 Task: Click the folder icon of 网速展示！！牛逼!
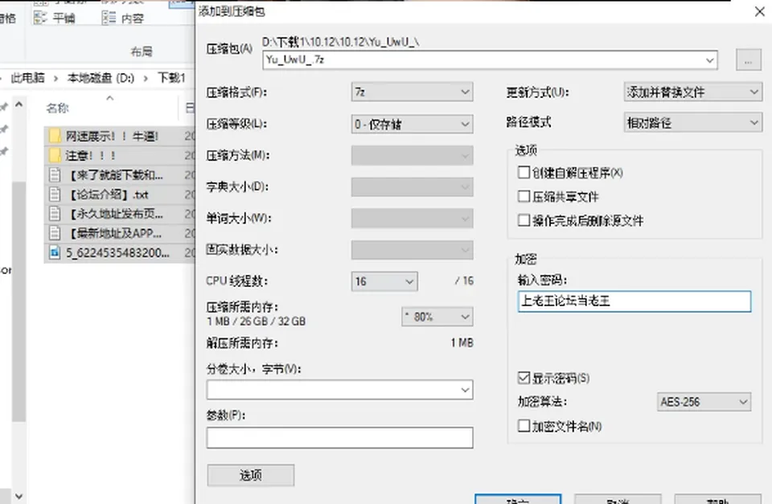55,136
